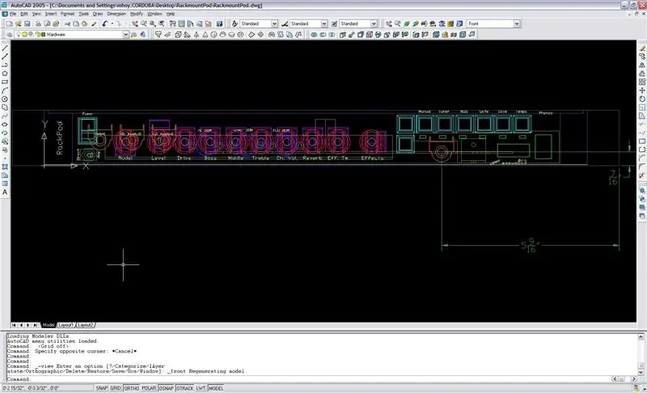This screenshot has height=393, width=647.
Task: Click the Union icon in Solids Editing toolbar
Action: pyautogui.click(x=314, y=35)
